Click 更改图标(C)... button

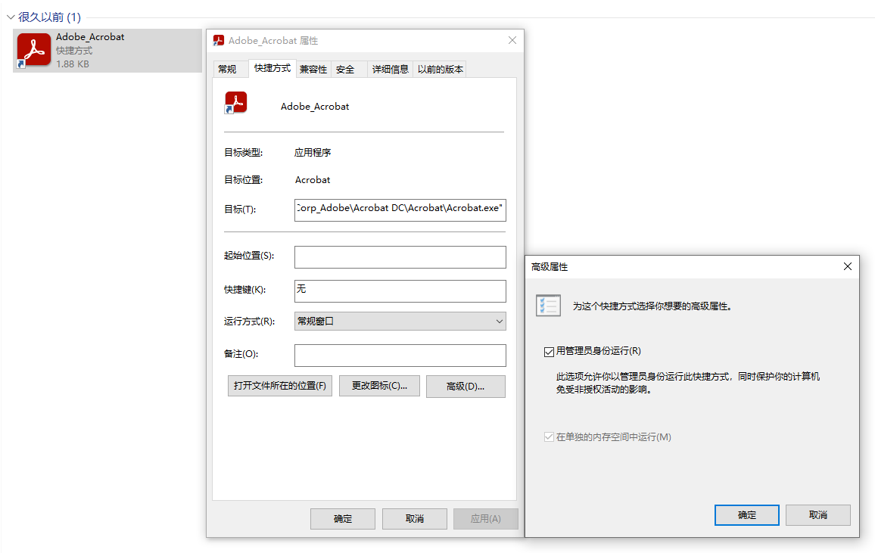coord(379,386)
